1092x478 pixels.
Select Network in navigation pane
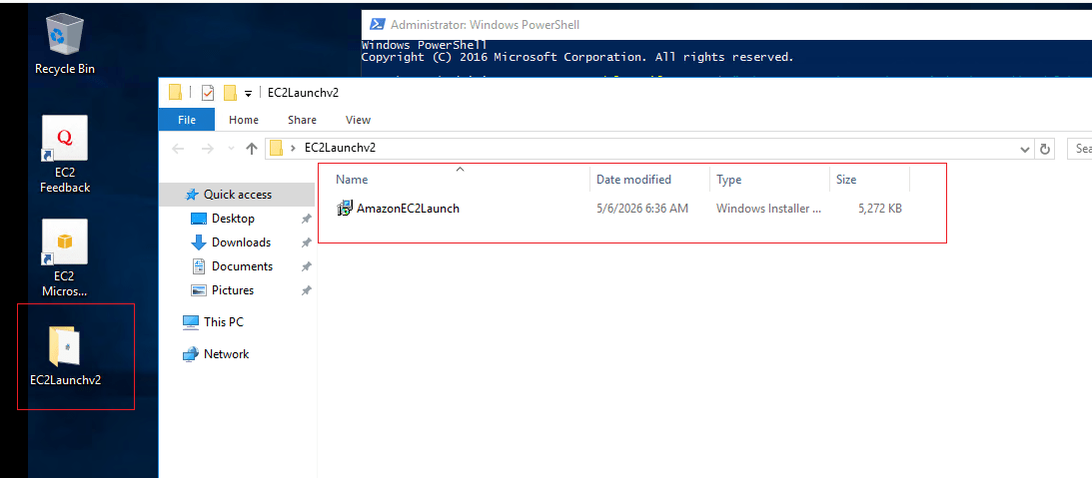(226, 354)
